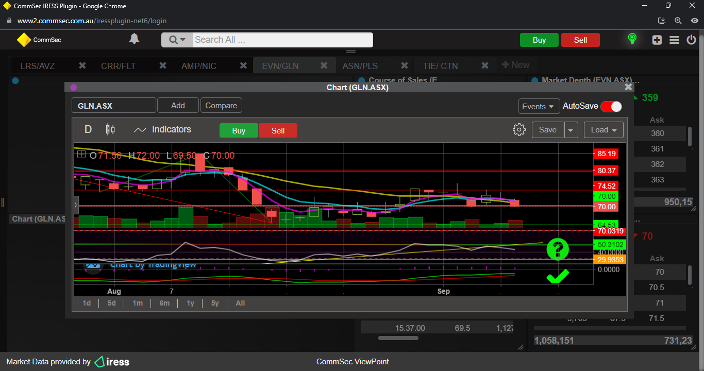This screenshot has height=371, width=704.
Task: Set chart range to 5d
Action: coord(112,303)
